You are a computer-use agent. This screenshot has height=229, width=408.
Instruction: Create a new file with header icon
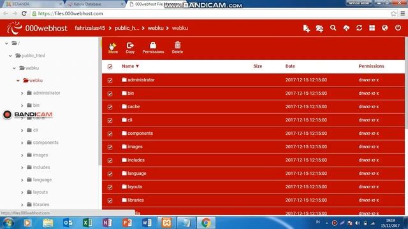pyautogui.click(x=306, y=28)
